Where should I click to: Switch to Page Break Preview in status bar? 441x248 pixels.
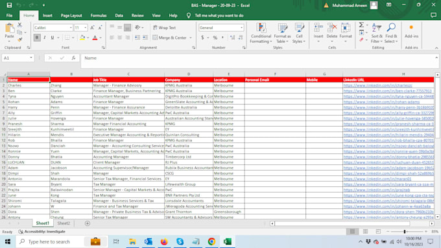coord(378,231)
